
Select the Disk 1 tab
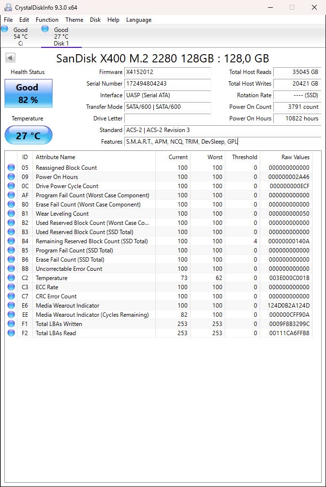coord(61,36)
